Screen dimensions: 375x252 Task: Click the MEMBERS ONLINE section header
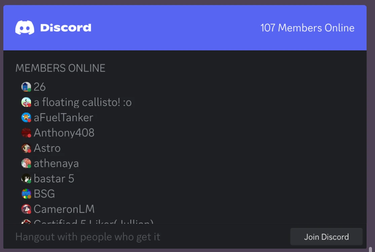point(61,68)
